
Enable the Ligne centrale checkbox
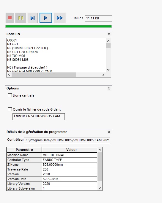tap(10, 95)
